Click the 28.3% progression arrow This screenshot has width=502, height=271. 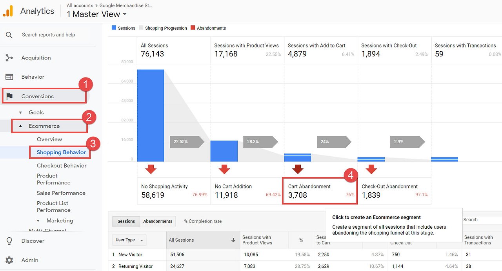pyautogui.click(x=260, y=142)
